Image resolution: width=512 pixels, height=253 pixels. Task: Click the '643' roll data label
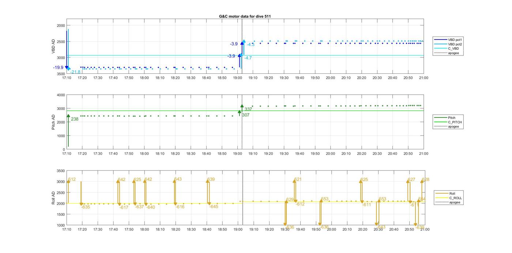point(178,179)
